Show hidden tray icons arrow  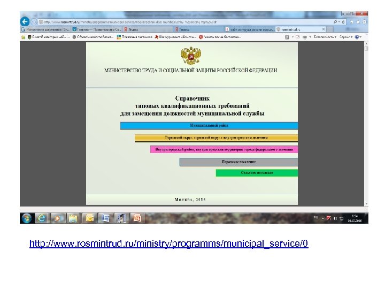click(x=322, y=218)
